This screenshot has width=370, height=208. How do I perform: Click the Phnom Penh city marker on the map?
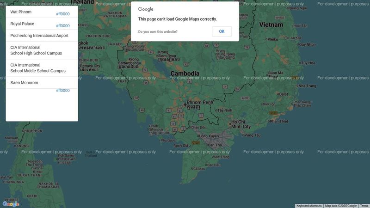(x=185, y=105)
